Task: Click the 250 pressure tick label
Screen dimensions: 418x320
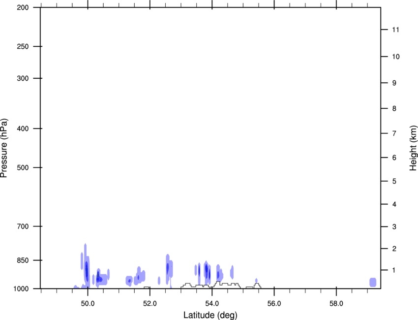Action: 23,46
